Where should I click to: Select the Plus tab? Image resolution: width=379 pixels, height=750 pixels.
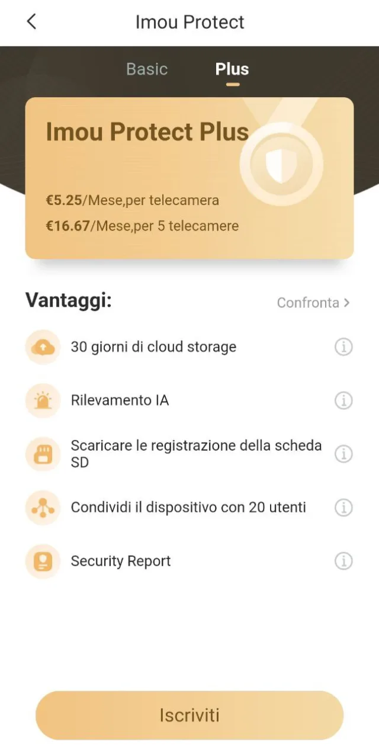tap(232, 69)
